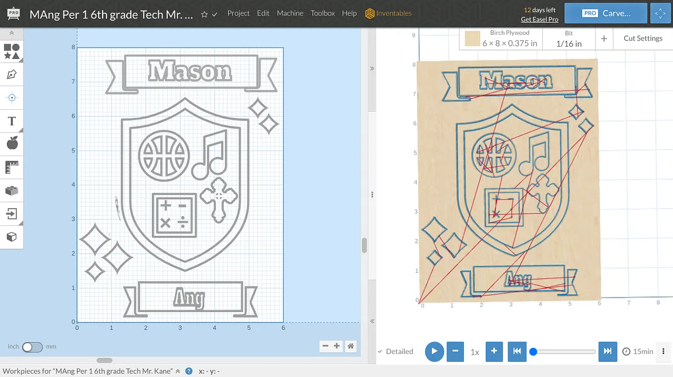The width and height of the screenshot is (673, 377).
Task: Click the simulation timeline slider
Action: (564, 352)
